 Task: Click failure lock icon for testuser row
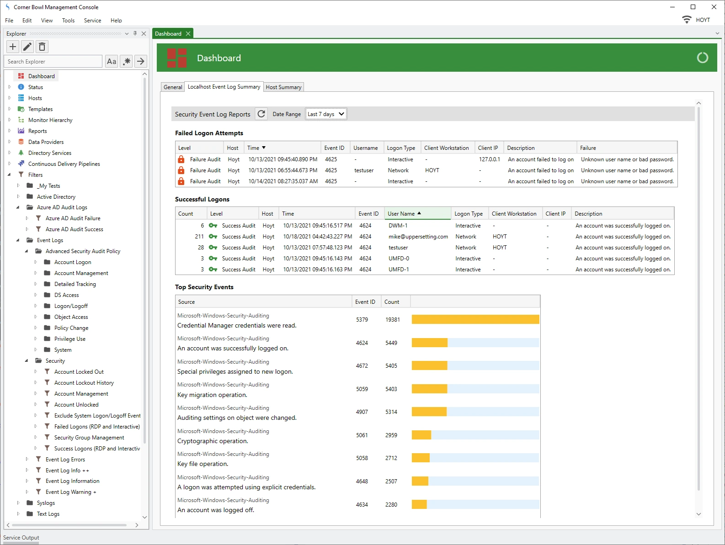pos(181,170)
